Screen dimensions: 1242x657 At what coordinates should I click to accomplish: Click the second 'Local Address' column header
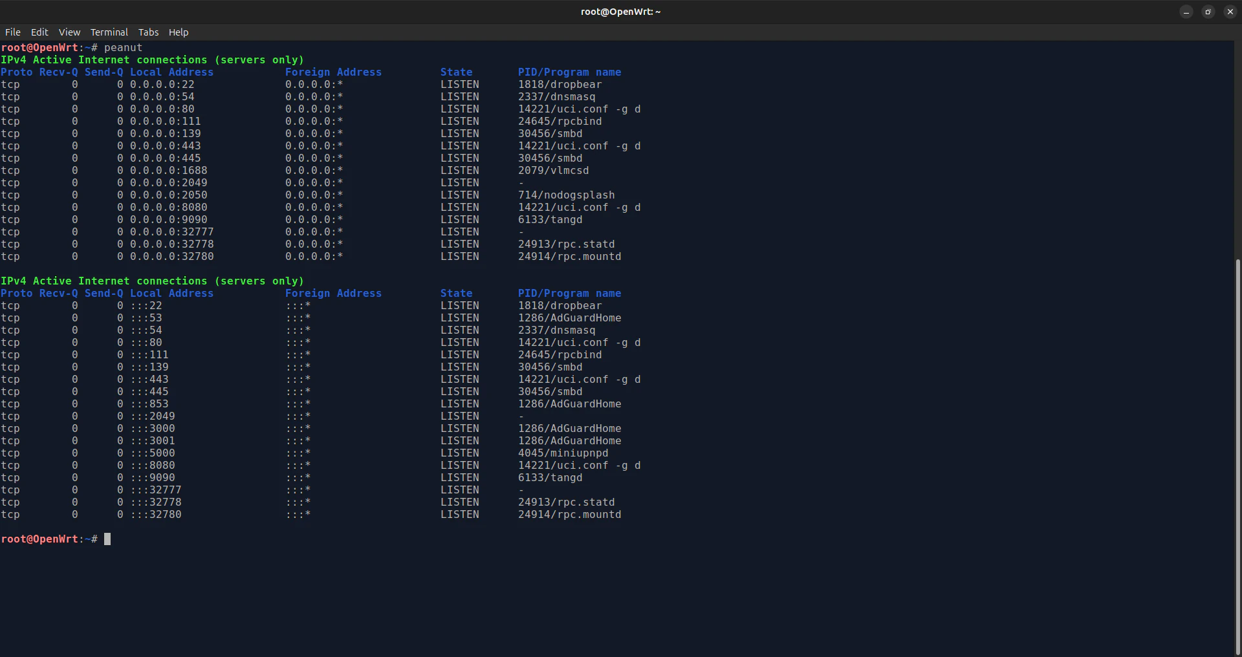click(172, 294)
